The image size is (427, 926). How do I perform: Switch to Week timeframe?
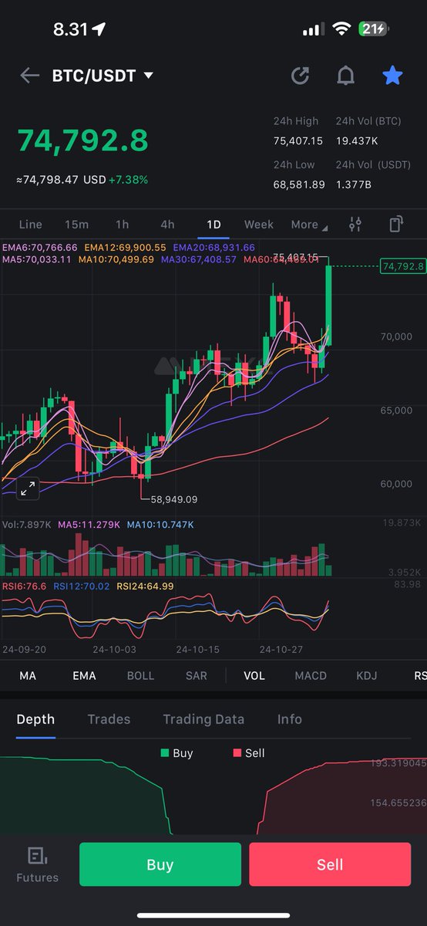pyautogui.click(x=259, y=225)
